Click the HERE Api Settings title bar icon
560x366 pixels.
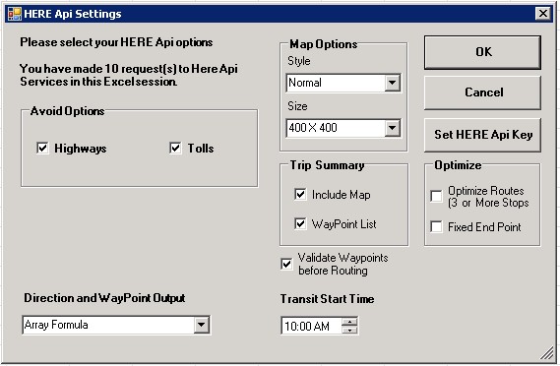coord(15,14)
